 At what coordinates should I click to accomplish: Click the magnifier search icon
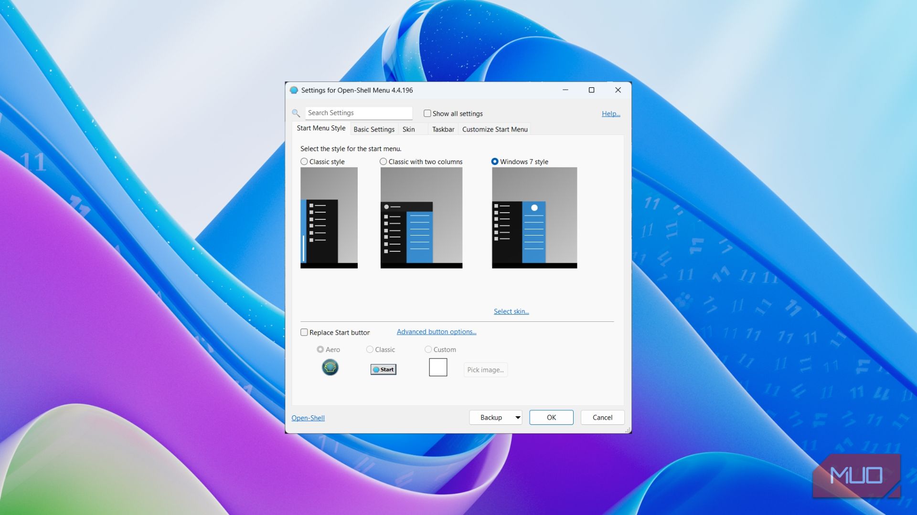(296, 113)
